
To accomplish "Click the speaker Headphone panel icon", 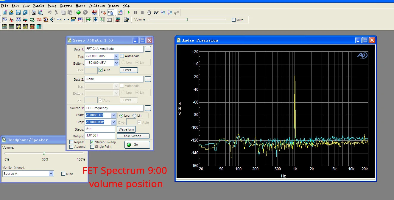I will tap(52, 20).
